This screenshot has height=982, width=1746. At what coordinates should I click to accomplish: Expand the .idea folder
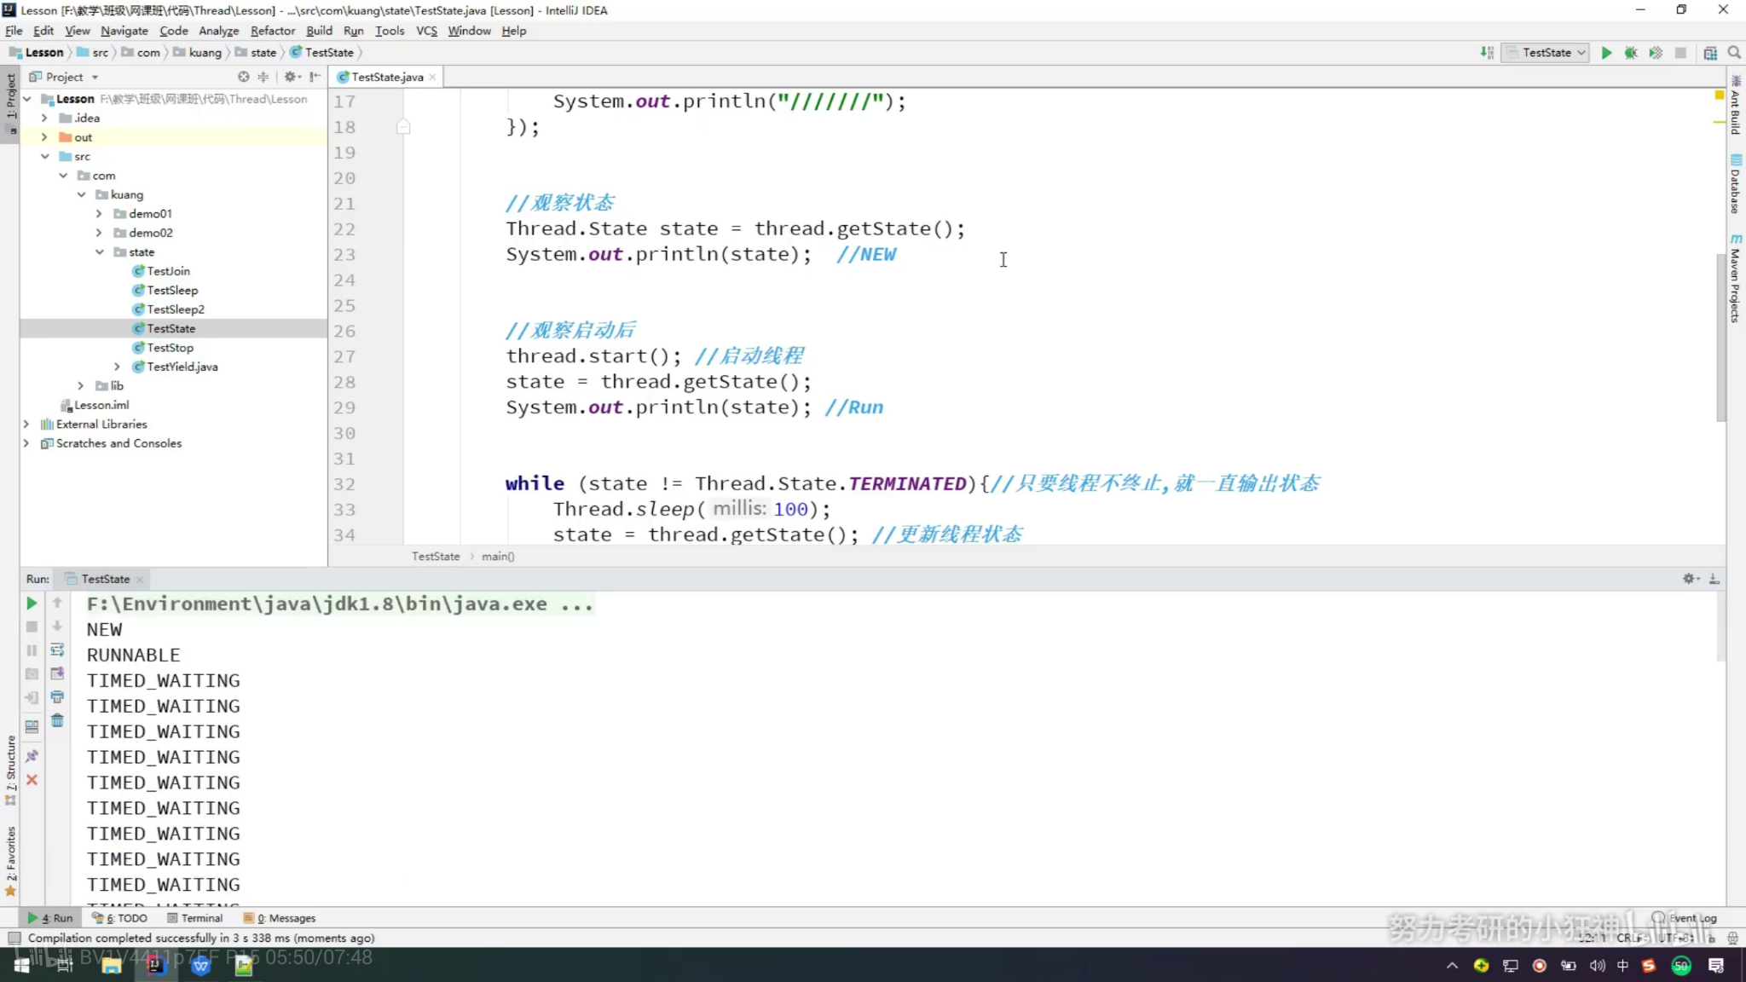click(44, 118)
